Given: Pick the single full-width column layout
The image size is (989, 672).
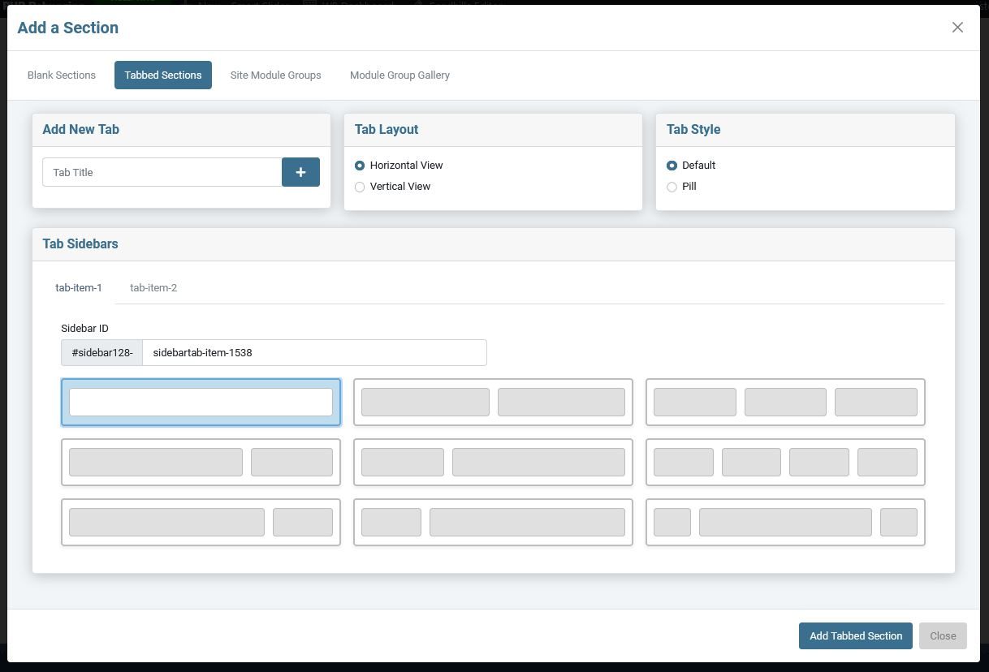Looking at the screenshot, I should tap(201, 402).
